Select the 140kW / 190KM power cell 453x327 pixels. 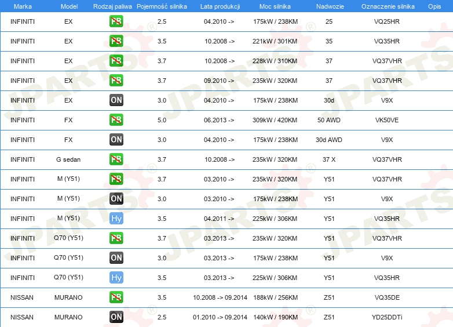click(276, 317)
